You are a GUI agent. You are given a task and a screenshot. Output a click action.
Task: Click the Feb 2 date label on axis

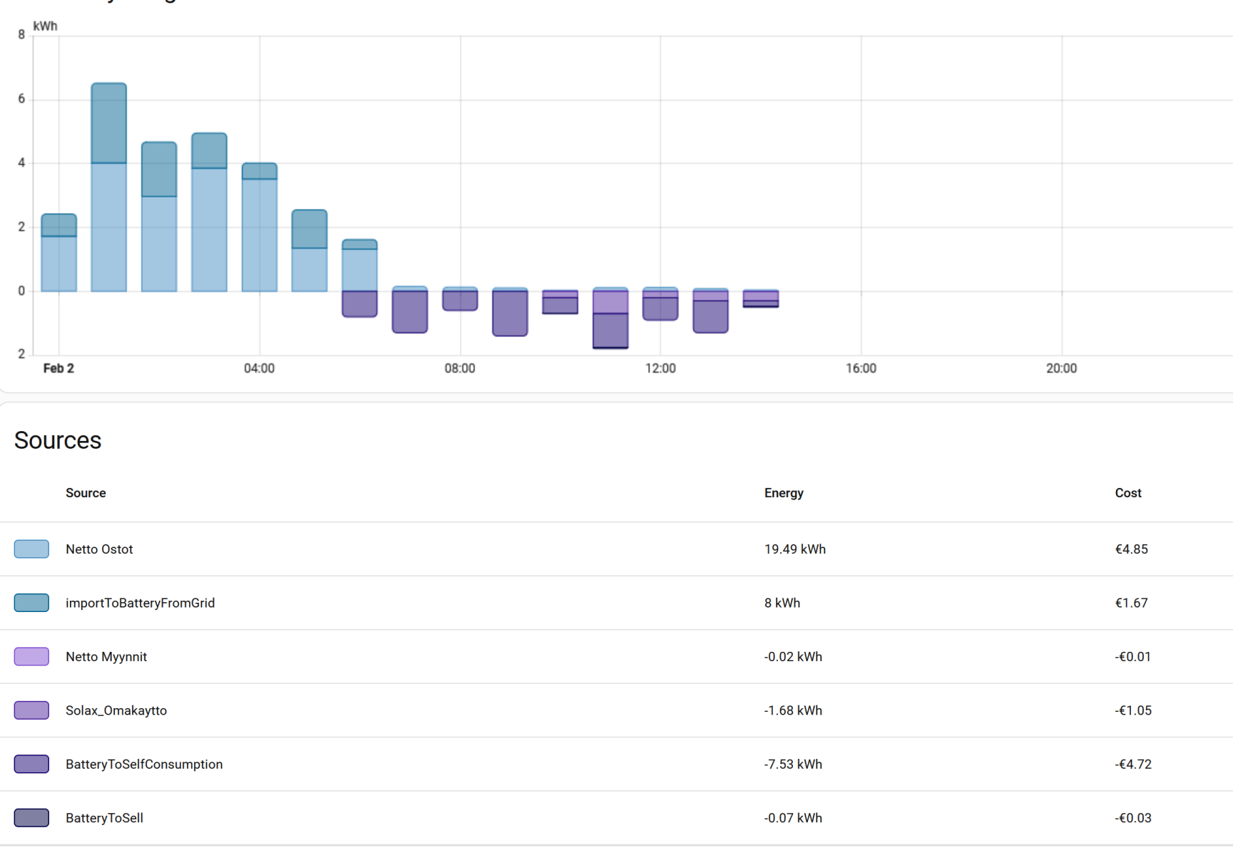(x=58, y=368)
